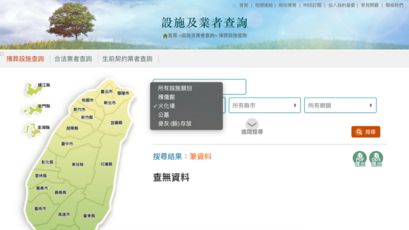The height and width of the screenshot is (230, 409).
Task: Open RSS訂閱 link
Action: click(313, 5)
